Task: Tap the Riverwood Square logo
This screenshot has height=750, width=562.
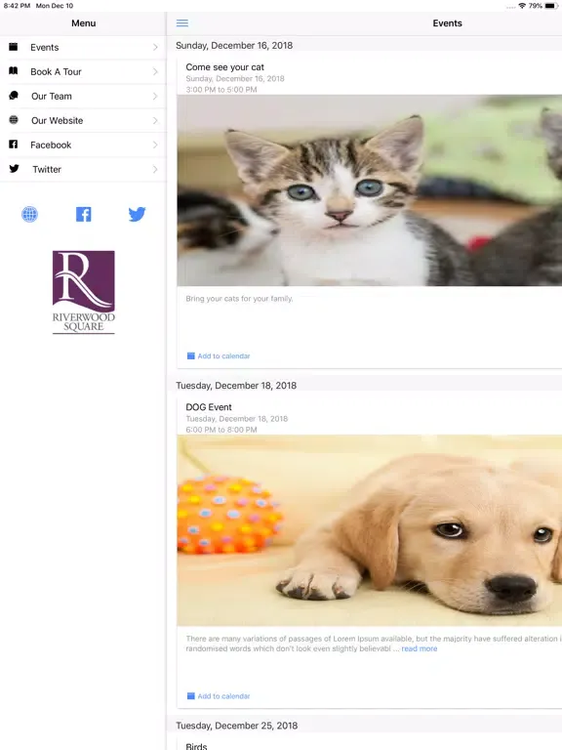Action: point(84,292)
